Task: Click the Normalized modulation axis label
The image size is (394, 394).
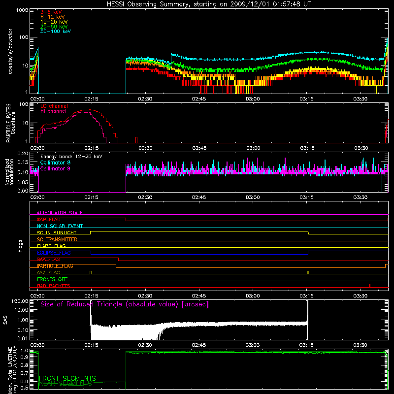Action: pyautogui.click(x=9, y=172)
